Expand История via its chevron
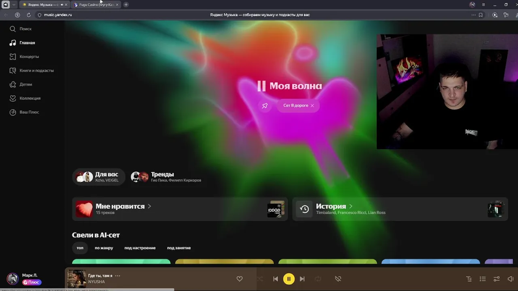This screenshot has width=518, height=291. point(351,206)
